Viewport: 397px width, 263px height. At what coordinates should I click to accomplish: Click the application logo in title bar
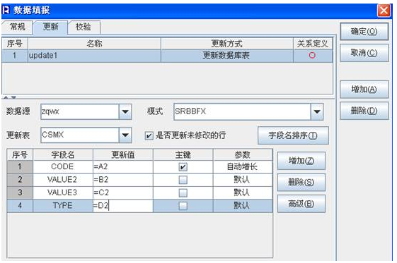click(6, 10)
